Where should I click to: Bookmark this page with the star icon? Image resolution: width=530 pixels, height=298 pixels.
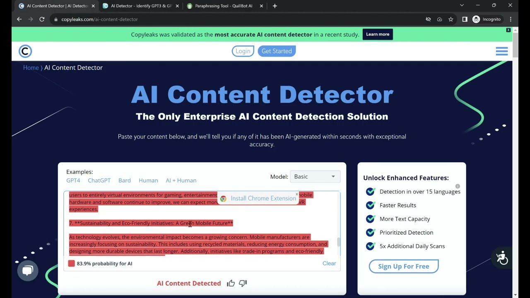coord(450,19)
